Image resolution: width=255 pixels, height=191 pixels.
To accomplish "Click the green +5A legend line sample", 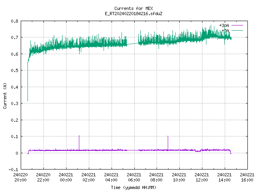I will tap(237, 30).
